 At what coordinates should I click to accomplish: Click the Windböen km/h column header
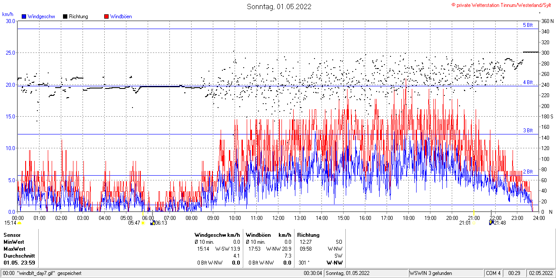point(268,235)
